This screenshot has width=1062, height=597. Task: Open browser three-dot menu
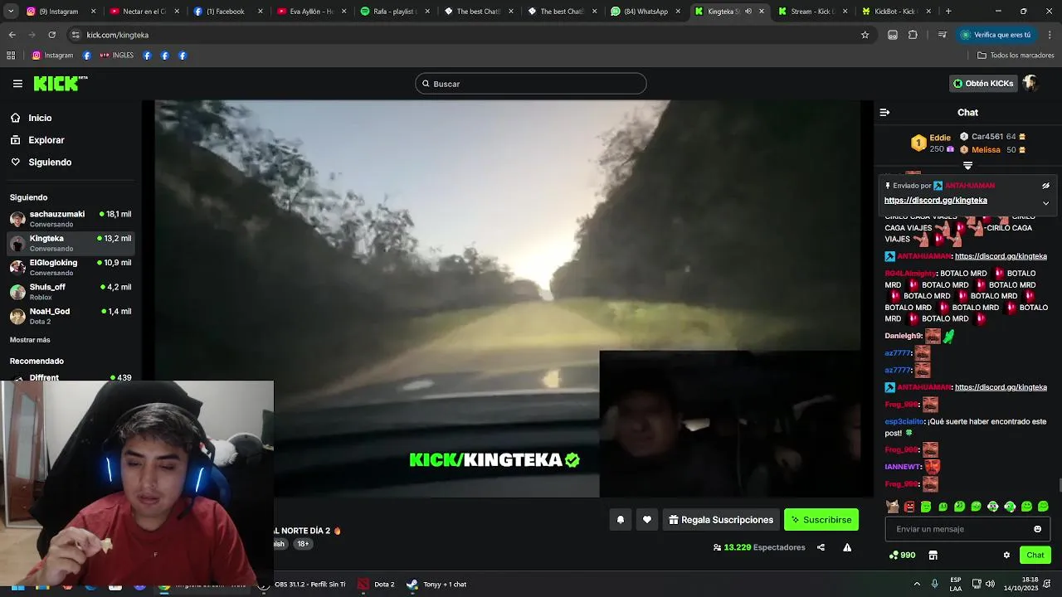pos(1050,35)
